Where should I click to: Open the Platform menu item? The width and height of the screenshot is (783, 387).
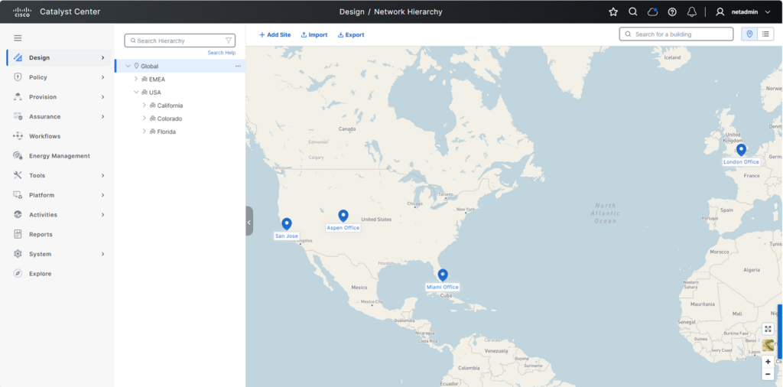tap(58, 195)
